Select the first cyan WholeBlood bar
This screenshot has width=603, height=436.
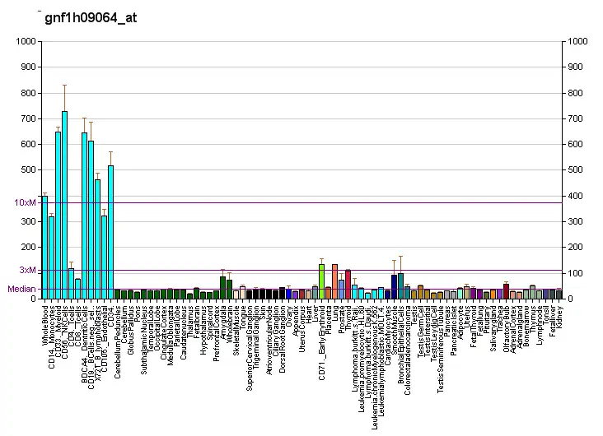pyautogui.click(x=44, y=247)
